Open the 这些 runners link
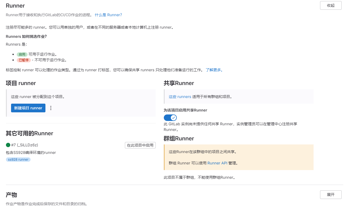 point(180,97)
